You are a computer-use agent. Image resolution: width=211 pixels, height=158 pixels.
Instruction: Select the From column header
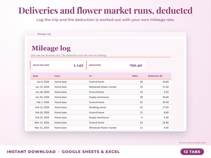pos(57,76)
